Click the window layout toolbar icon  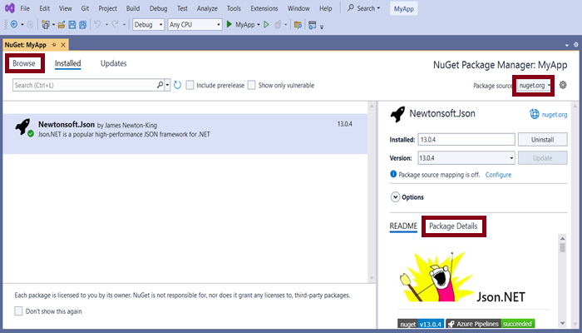point(313,24)
